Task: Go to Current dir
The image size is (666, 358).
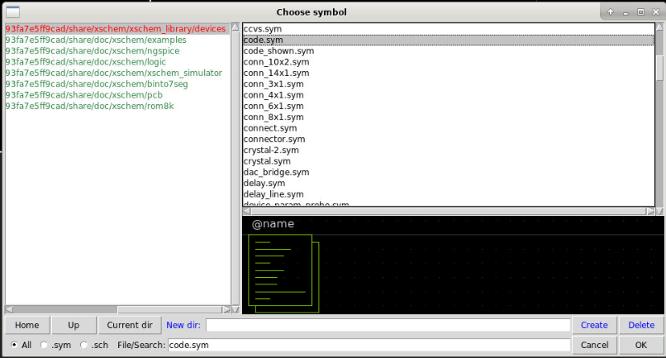Action: point(130,325)
